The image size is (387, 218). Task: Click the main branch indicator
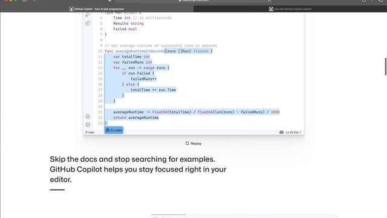90,133
